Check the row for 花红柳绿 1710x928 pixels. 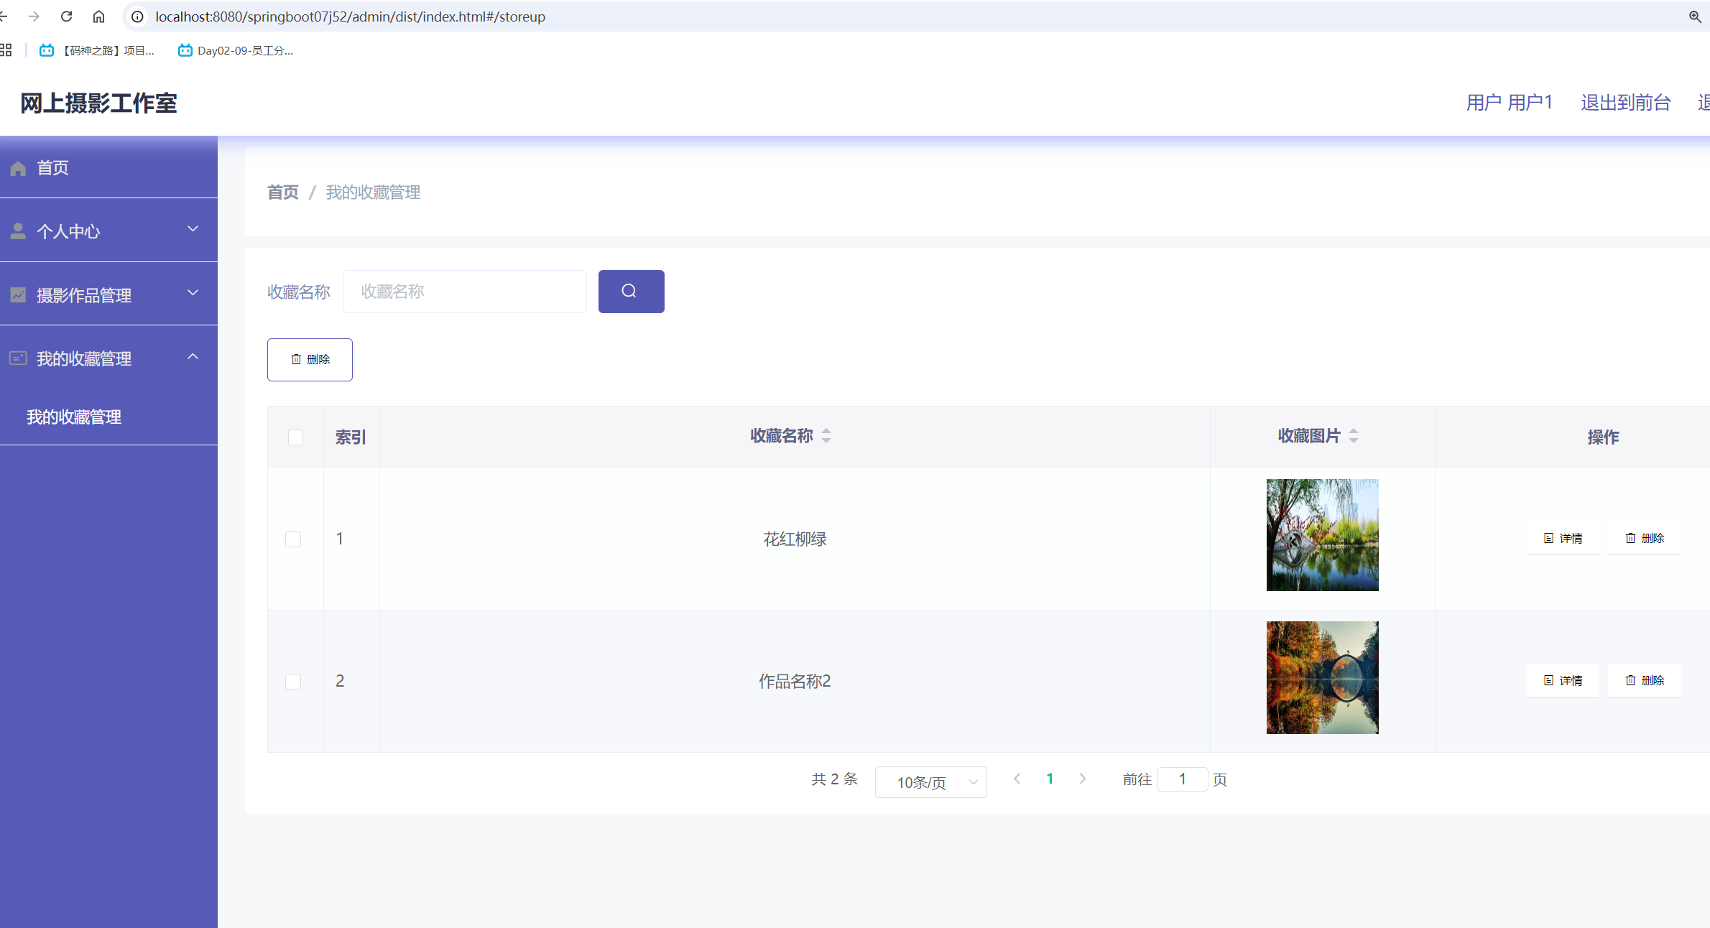(293, 539)
